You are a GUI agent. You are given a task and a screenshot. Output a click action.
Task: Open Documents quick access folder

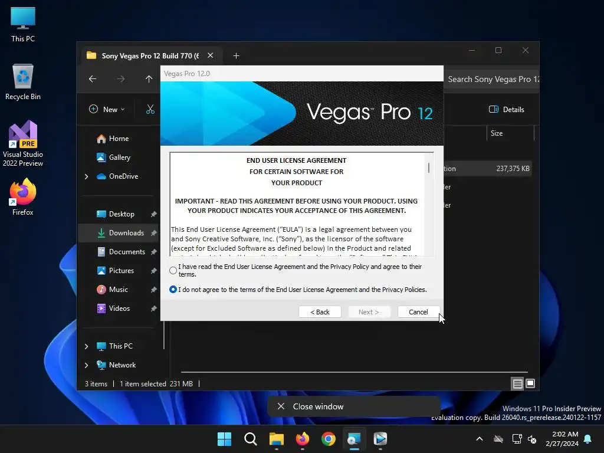coord(120,252)
